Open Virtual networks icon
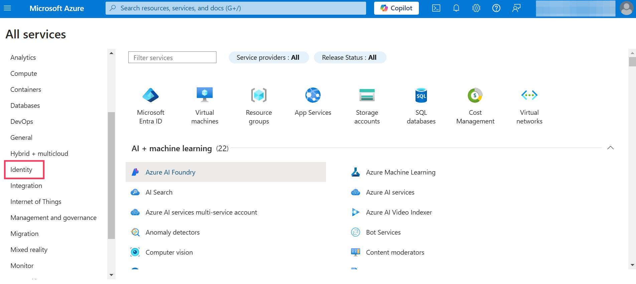The height and width of the screenshot is (284, 636). (529, 95)
